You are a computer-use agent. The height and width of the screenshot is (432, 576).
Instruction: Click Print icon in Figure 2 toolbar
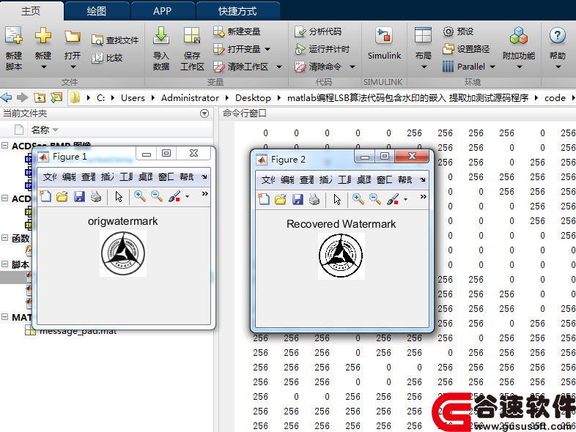[314, 199]
